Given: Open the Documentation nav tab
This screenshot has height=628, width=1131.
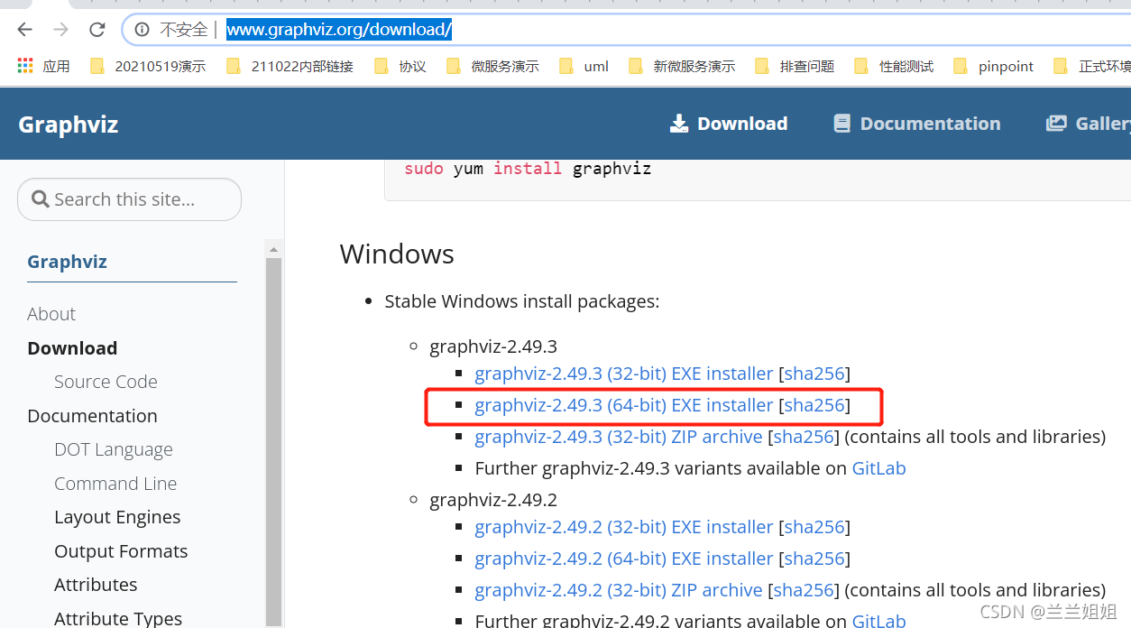Looking at the screenshot, I should tap(916, 124).
